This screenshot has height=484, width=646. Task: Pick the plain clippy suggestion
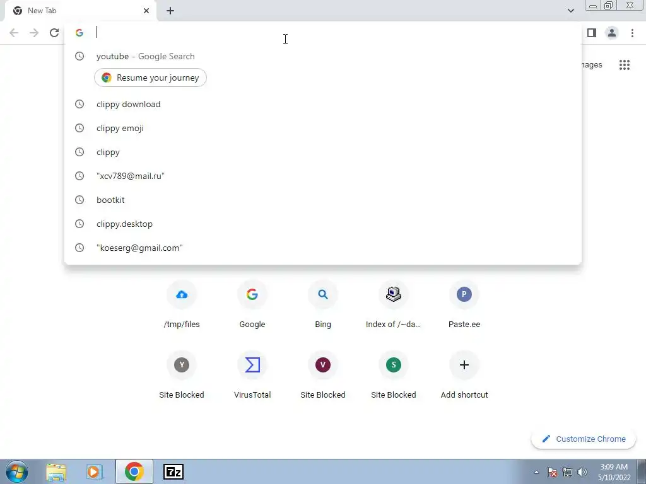[322, 152]
